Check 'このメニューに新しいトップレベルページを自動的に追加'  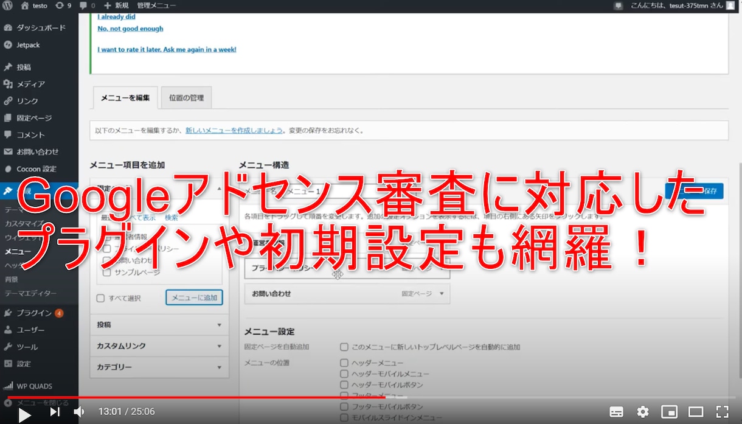[x=344, y=347]
